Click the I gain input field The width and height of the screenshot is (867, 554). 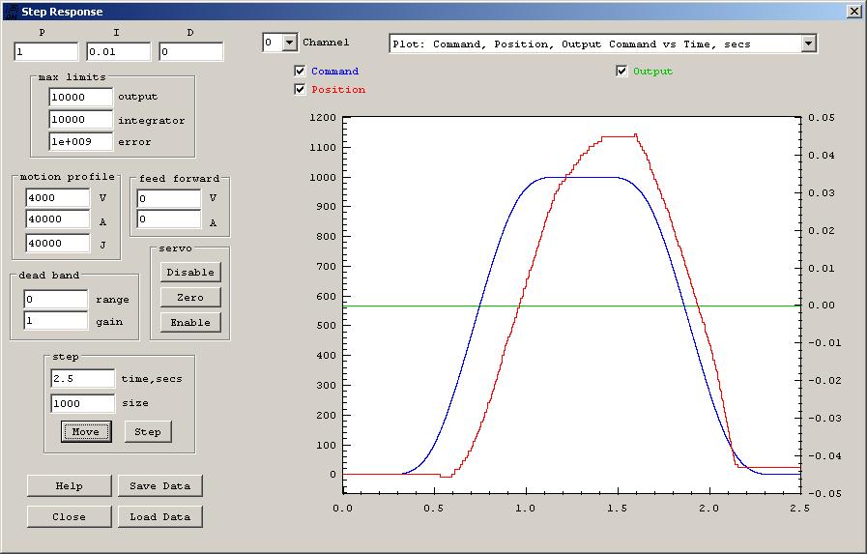pos(118,52)
